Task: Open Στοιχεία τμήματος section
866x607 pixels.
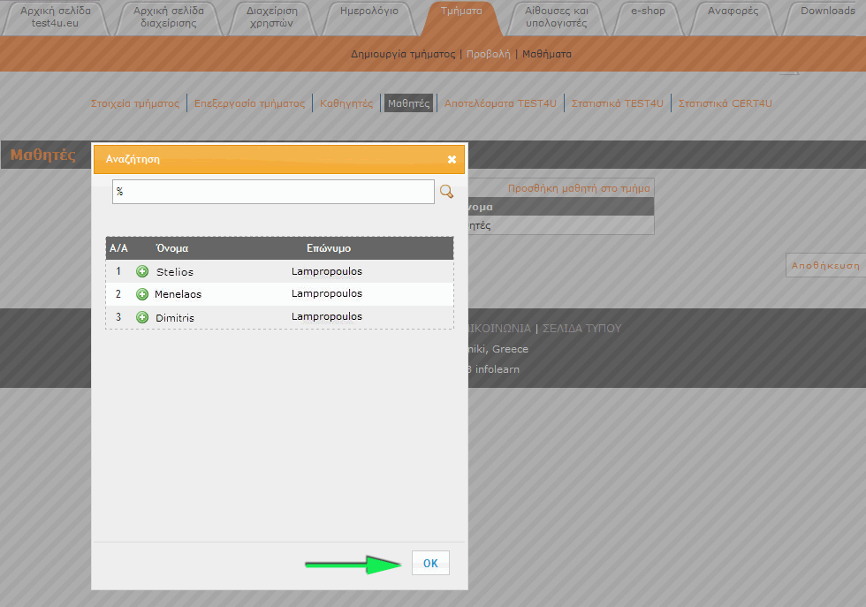Action: point(135,103)
